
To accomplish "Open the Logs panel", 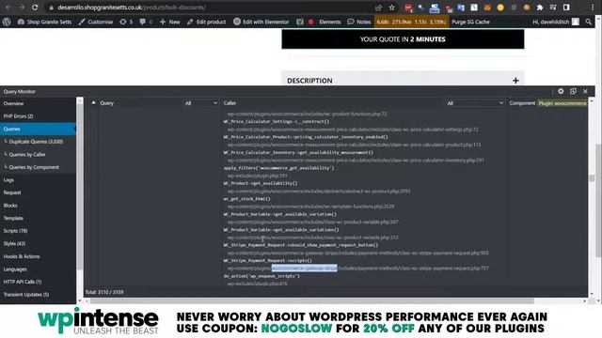I will point(38,179).
